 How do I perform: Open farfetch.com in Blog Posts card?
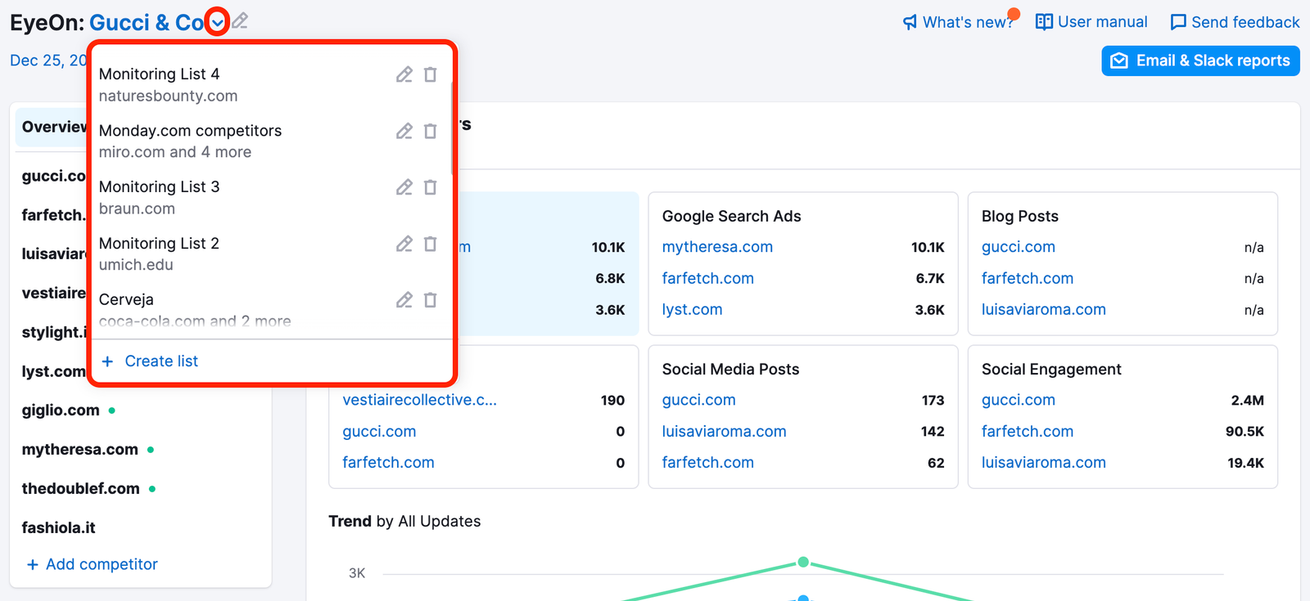(1027, 278)
